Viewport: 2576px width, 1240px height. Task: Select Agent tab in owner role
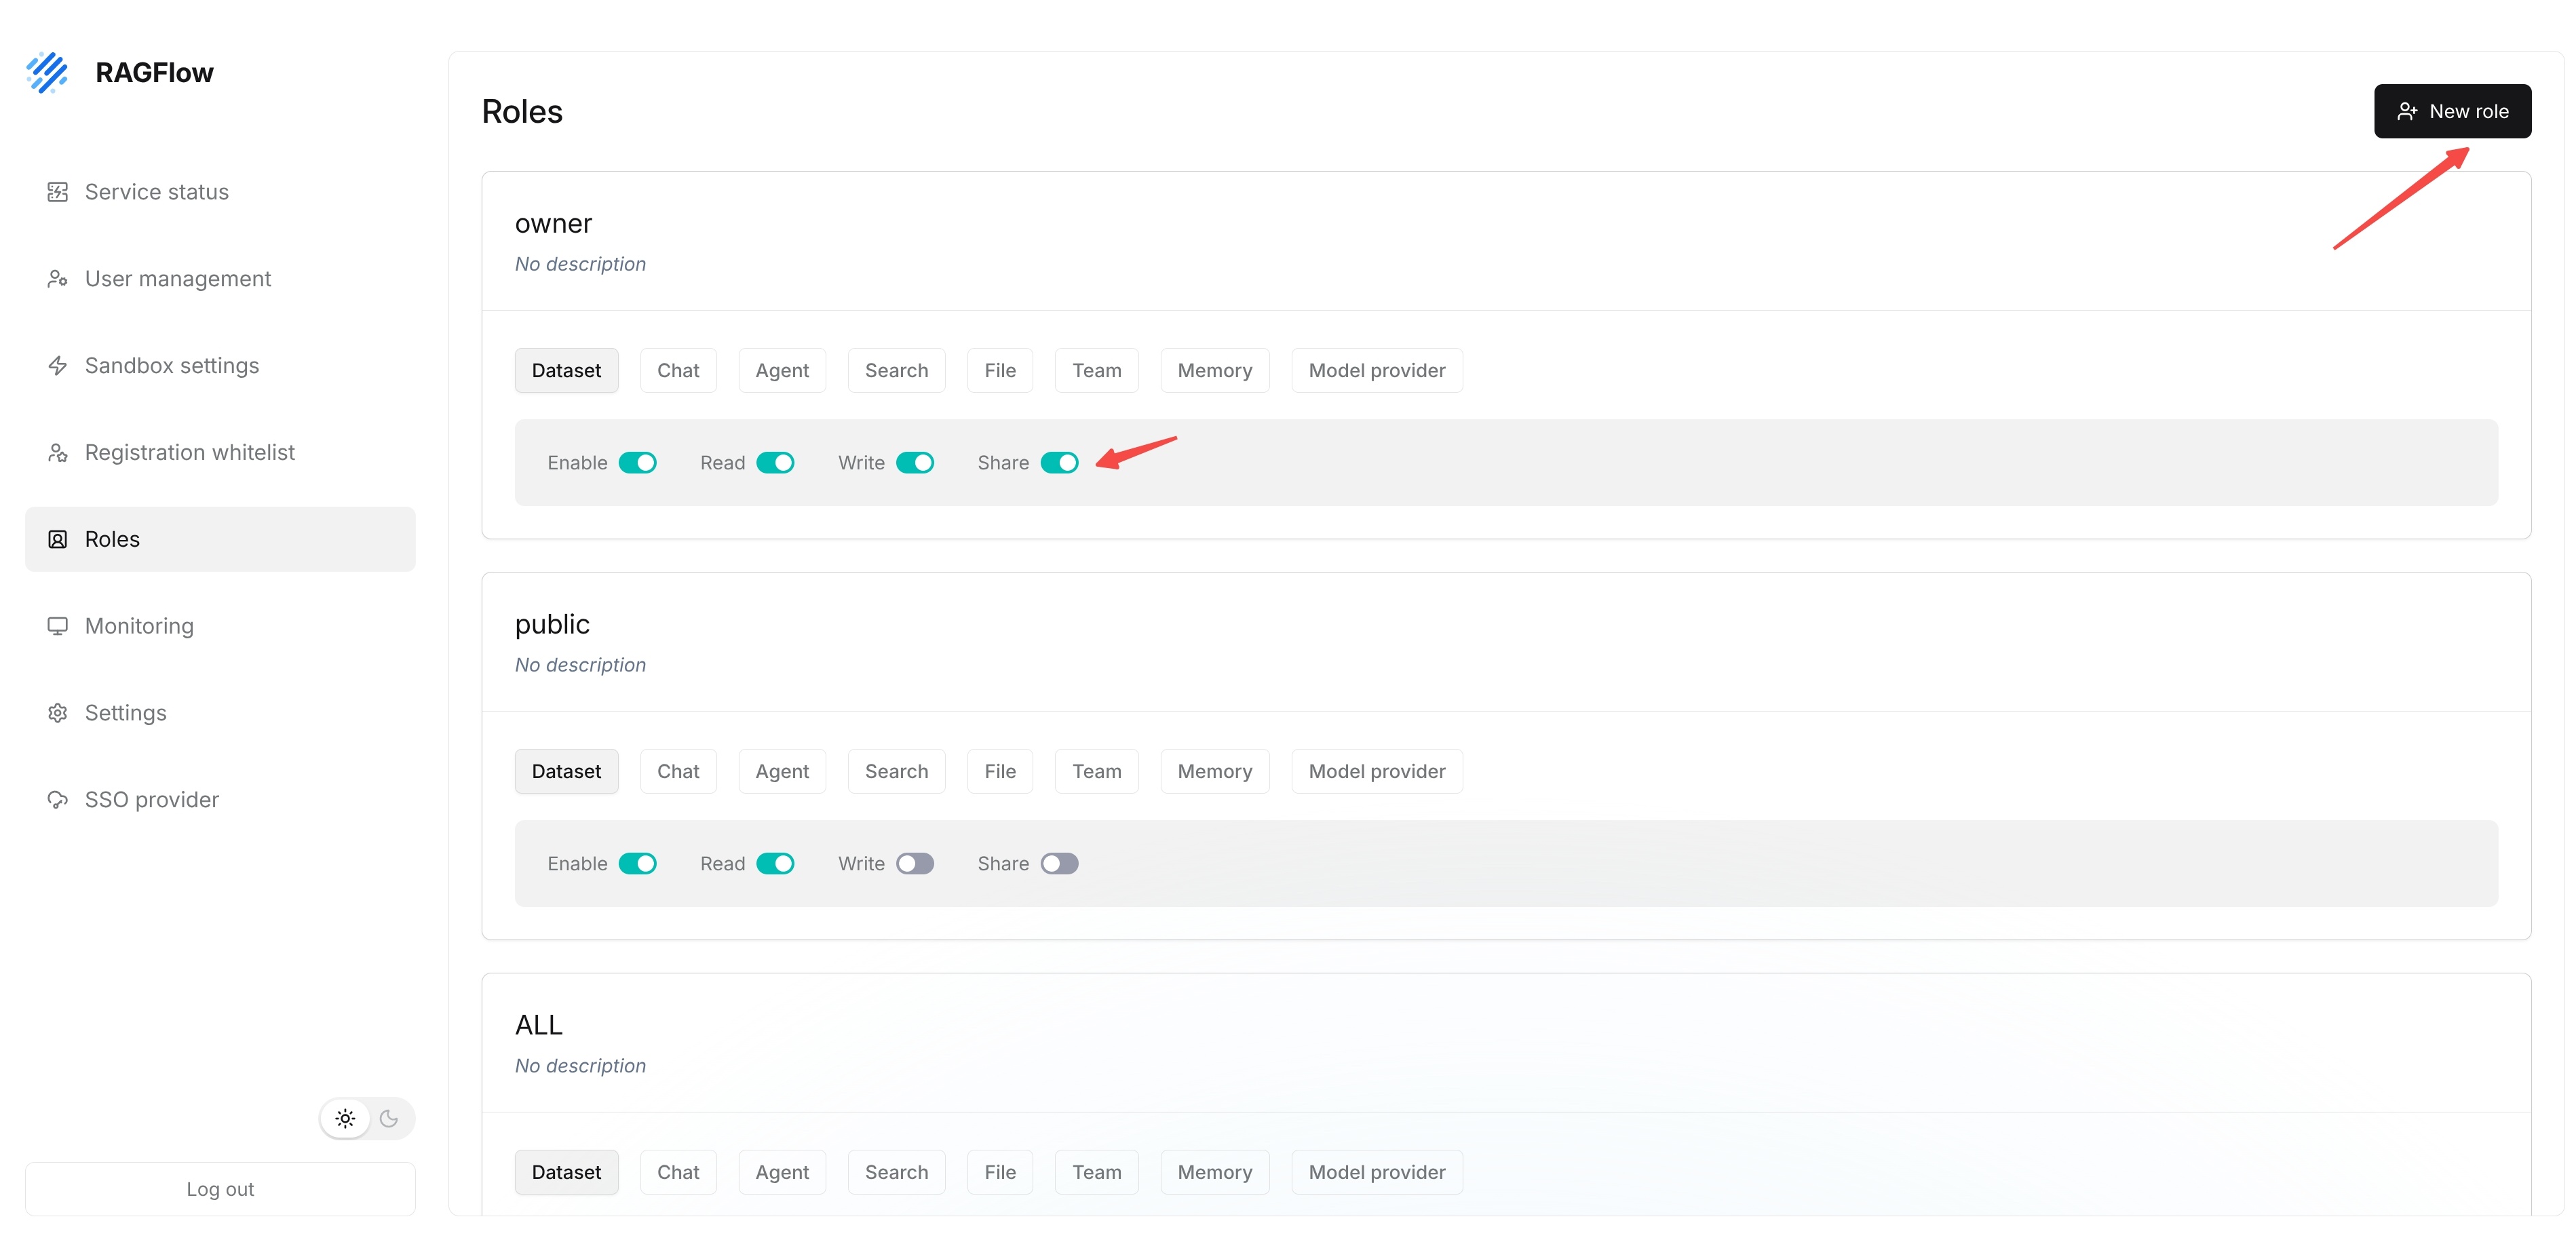782,371
